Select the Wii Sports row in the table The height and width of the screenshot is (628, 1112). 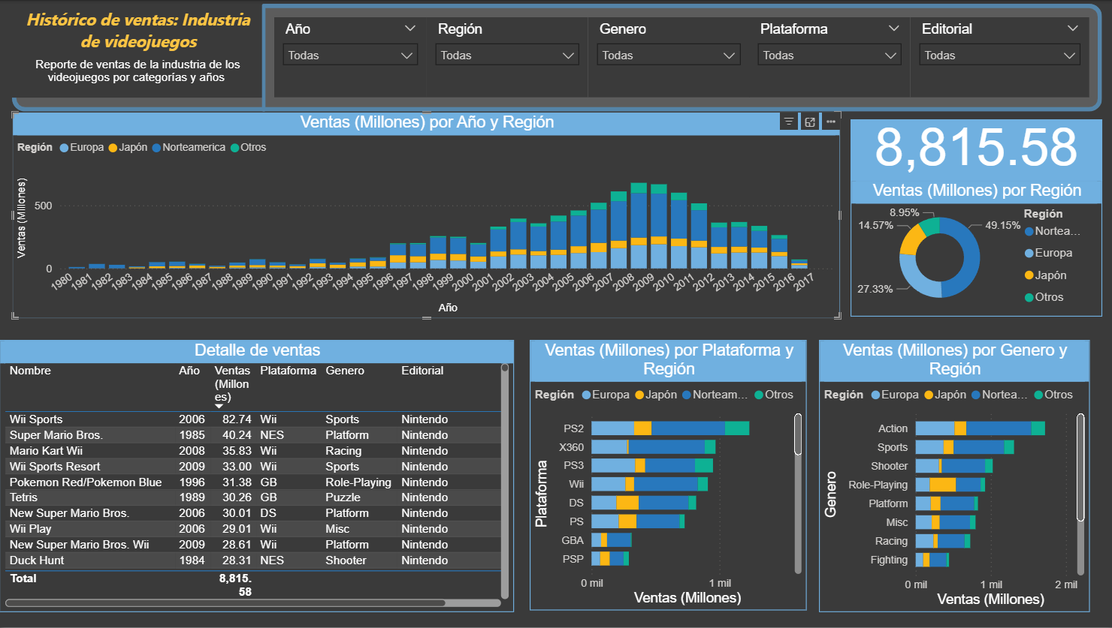point(255,419)
